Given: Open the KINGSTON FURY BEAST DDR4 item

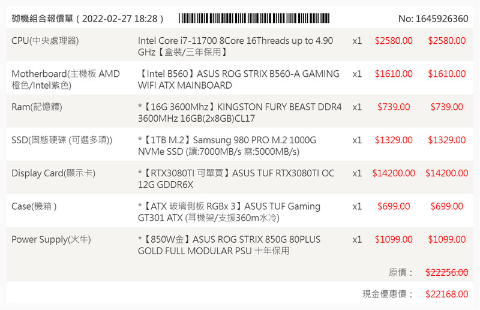Looking at the screenshot, I should (239, 113).
